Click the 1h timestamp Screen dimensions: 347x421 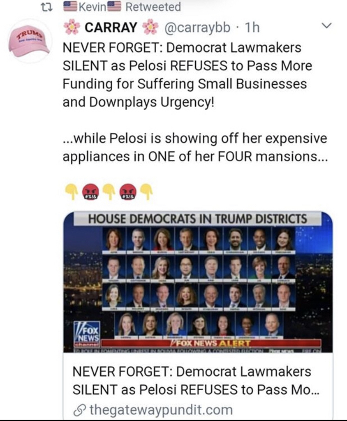252,27
